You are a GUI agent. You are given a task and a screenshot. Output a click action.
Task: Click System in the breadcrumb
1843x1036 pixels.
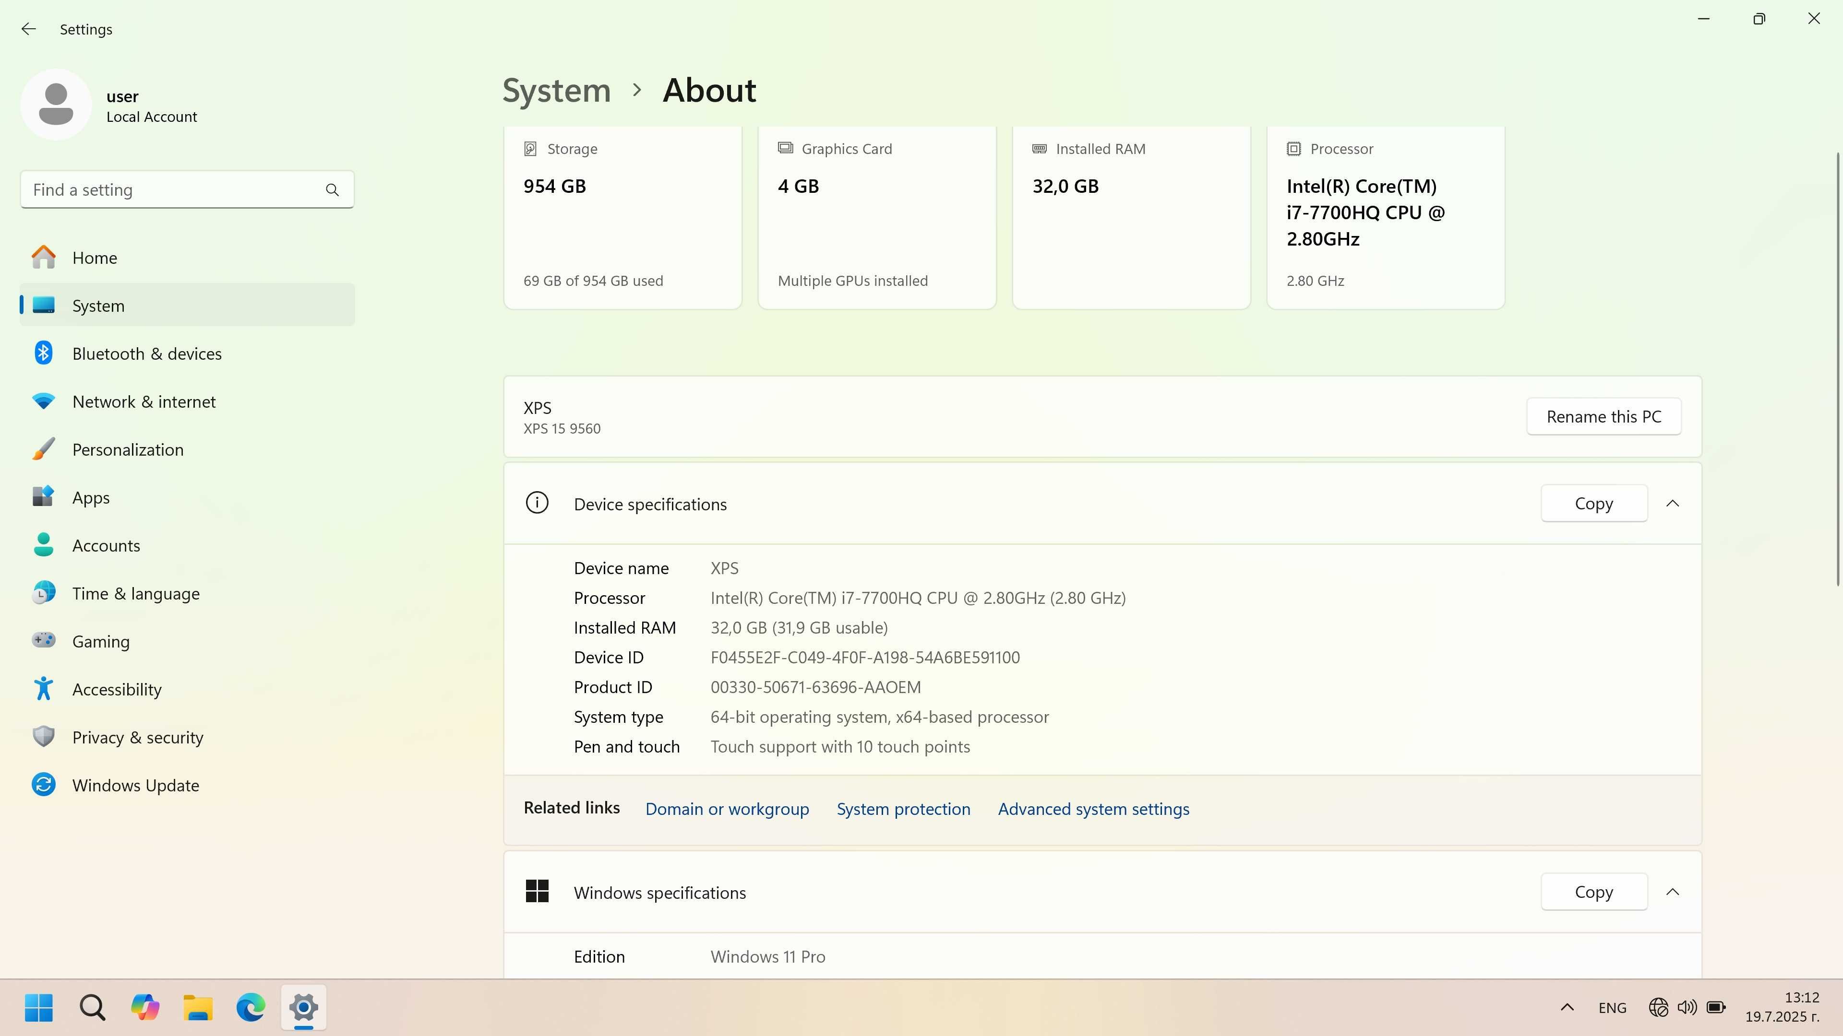coord(556,90)
